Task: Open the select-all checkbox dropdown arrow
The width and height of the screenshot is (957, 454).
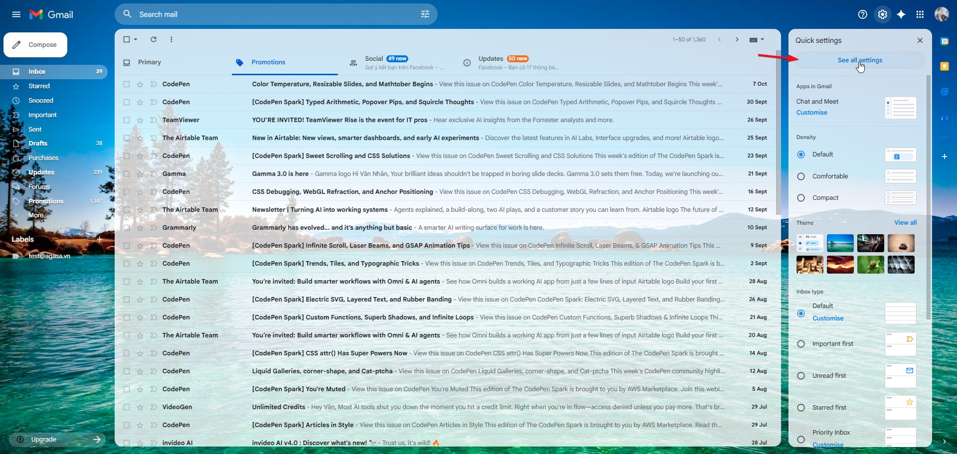Action: [x=136, y=39]
